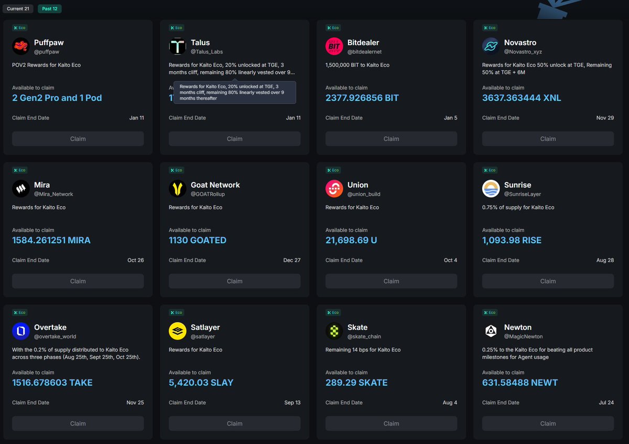Viewport: 629px width, 444px height.
Task: Click the Eco badge on Novastro card
Action: point(490,28)
